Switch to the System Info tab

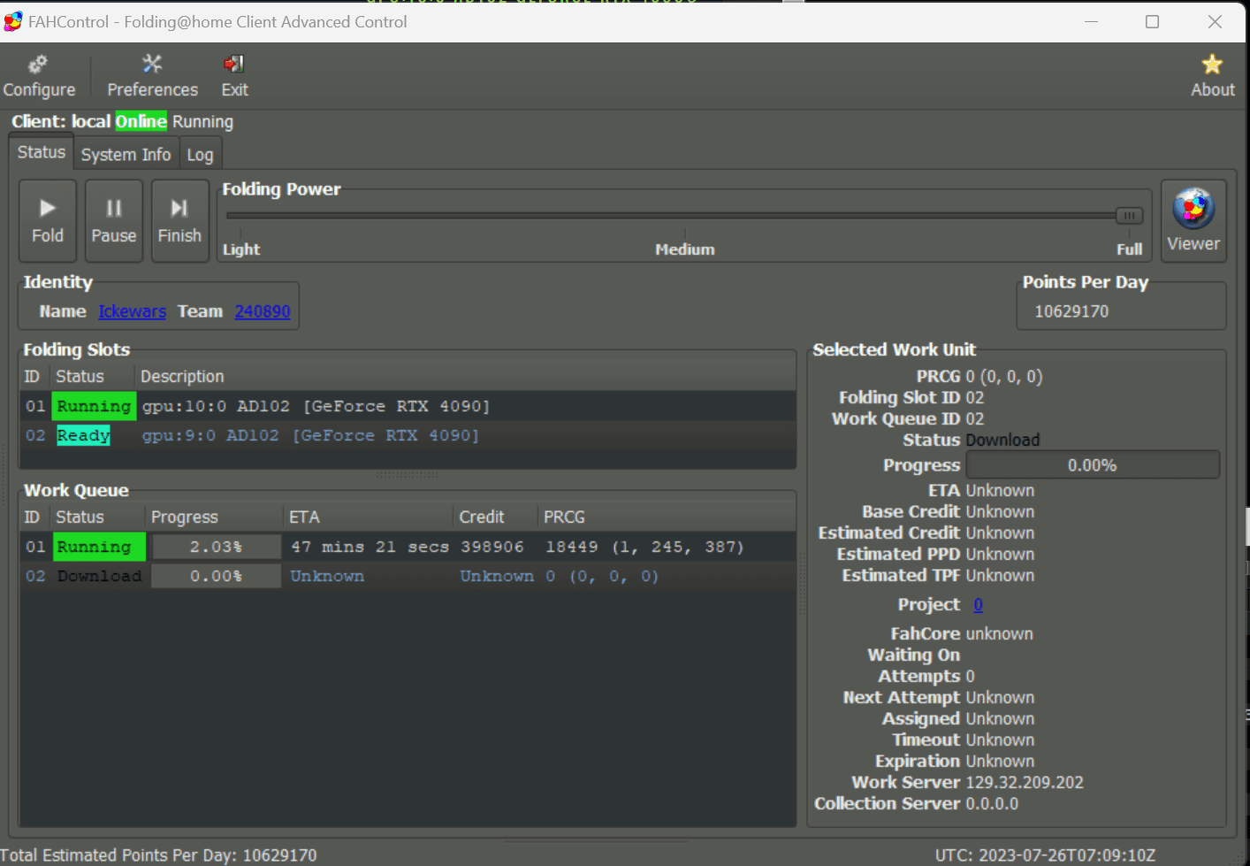click(x=126, y=155)
